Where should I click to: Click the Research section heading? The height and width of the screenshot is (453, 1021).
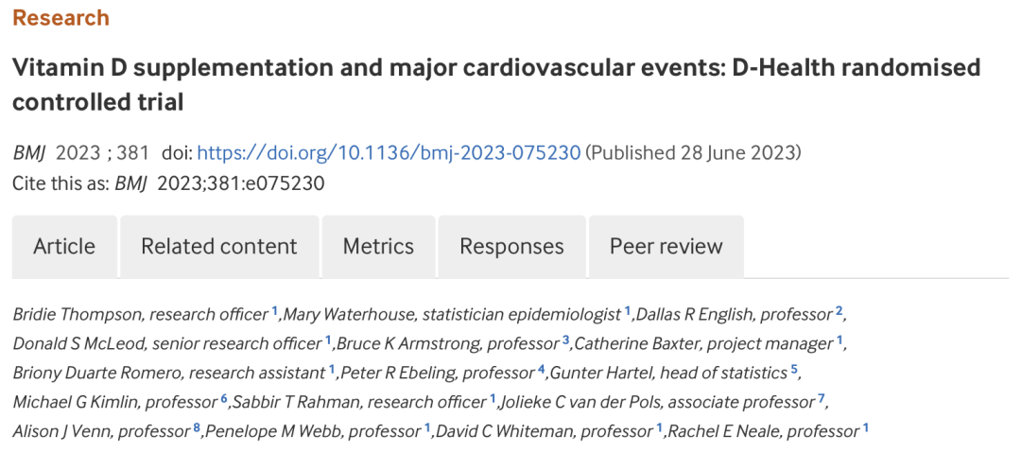point(61,18)
